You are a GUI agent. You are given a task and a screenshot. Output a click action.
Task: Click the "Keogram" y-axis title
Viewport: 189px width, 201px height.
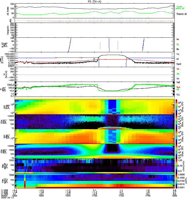point(8,30)
